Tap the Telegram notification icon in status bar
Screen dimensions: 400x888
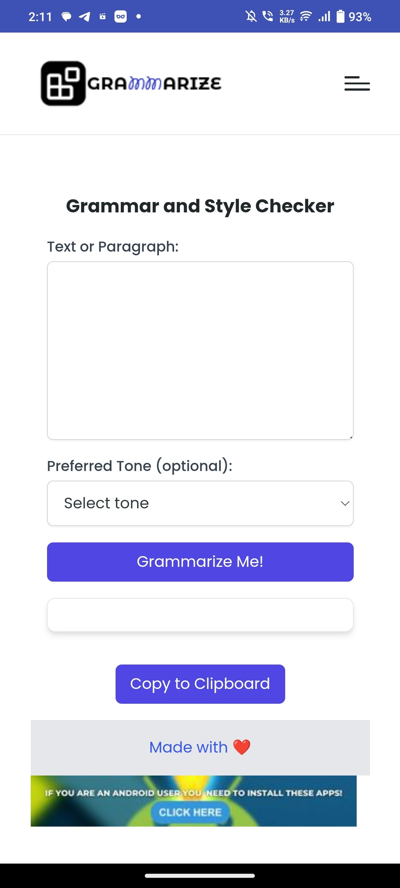coord(84,17)
